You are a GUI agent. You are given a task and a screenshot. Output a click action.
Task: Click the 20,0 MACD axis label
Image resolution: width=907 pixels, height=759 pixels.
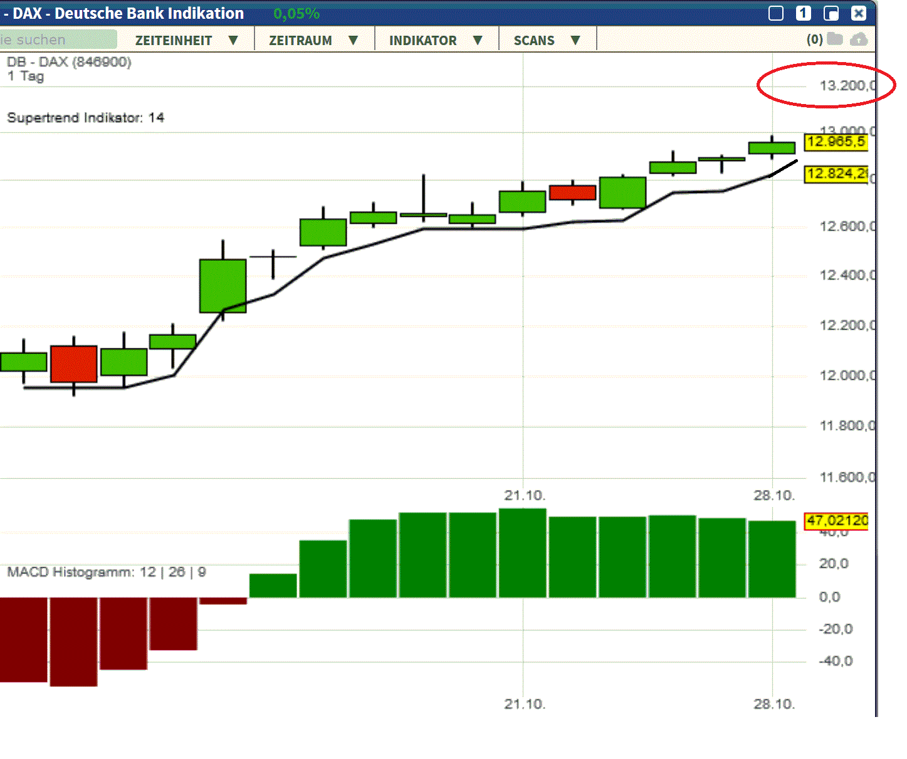pyautogui.click(x=834, y=564)
